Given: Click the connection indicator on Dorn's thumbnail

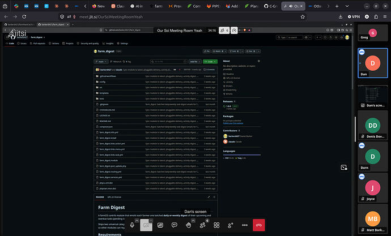Looking at the screenshot, I should pos(362,145).
